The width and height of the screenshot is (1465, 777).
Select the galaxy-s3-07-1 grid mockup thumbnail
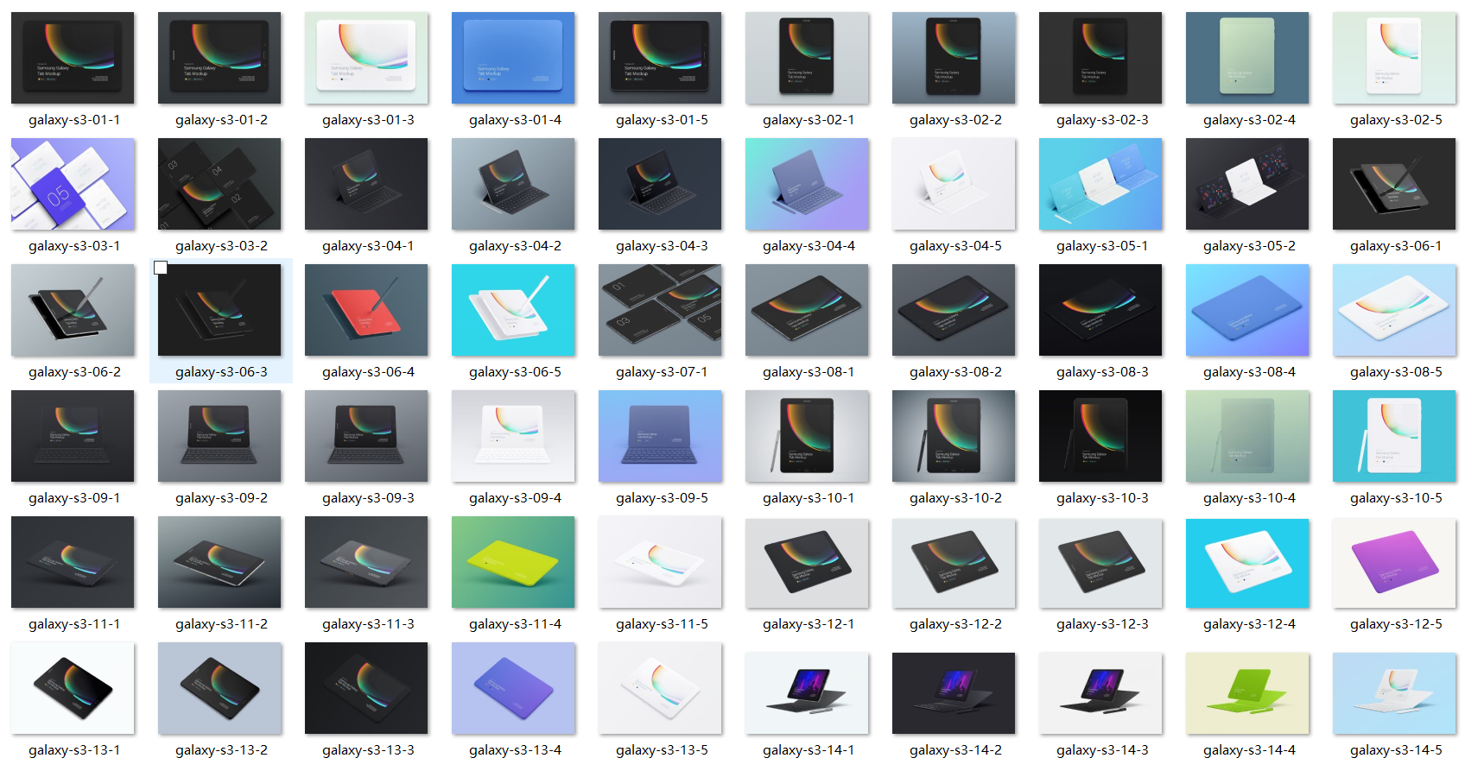pos(660,310)
